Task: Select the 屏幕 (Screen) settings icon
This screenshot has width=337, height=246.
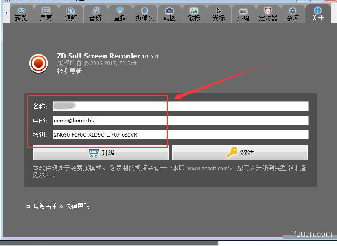Action: [x=46, y=13]
